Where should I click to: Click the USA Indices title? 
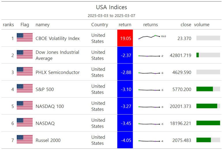pyautogui.click(x=111, y=7)
